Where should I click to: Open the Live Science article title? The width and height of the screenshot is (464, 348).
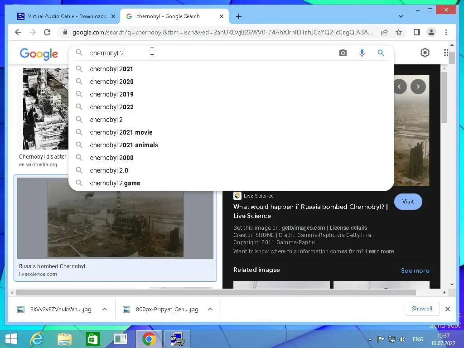point(310,211)
